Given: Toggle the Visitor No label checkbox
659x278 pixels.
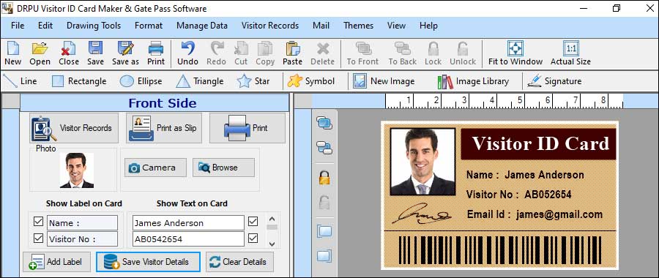Looking at the screenshot, I should click(38, 238).
